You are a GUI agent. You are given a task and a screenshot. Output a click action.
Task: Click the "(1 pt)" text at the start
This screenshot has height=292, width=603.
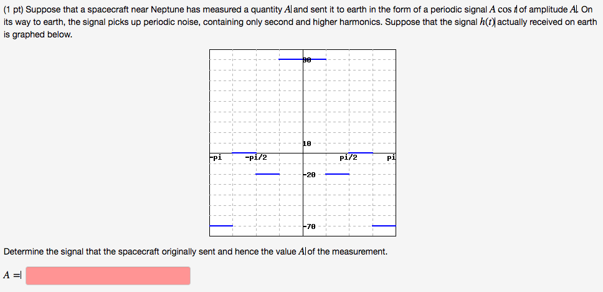click(x=15, y=10)
